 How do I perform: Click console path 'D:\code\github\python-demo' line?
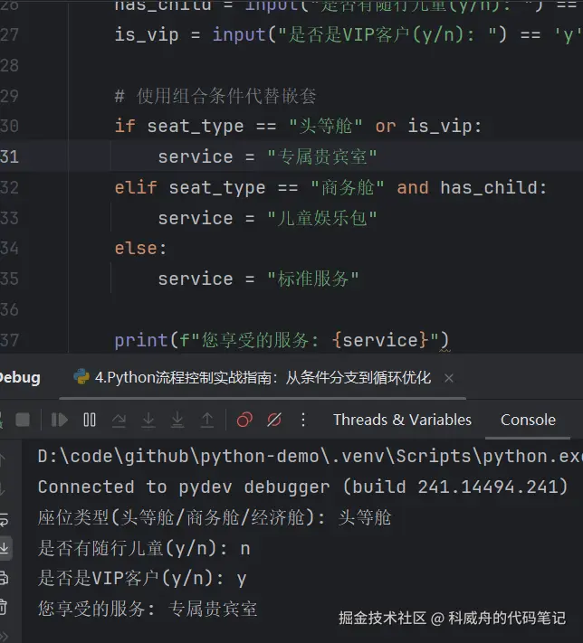(310, 457)
